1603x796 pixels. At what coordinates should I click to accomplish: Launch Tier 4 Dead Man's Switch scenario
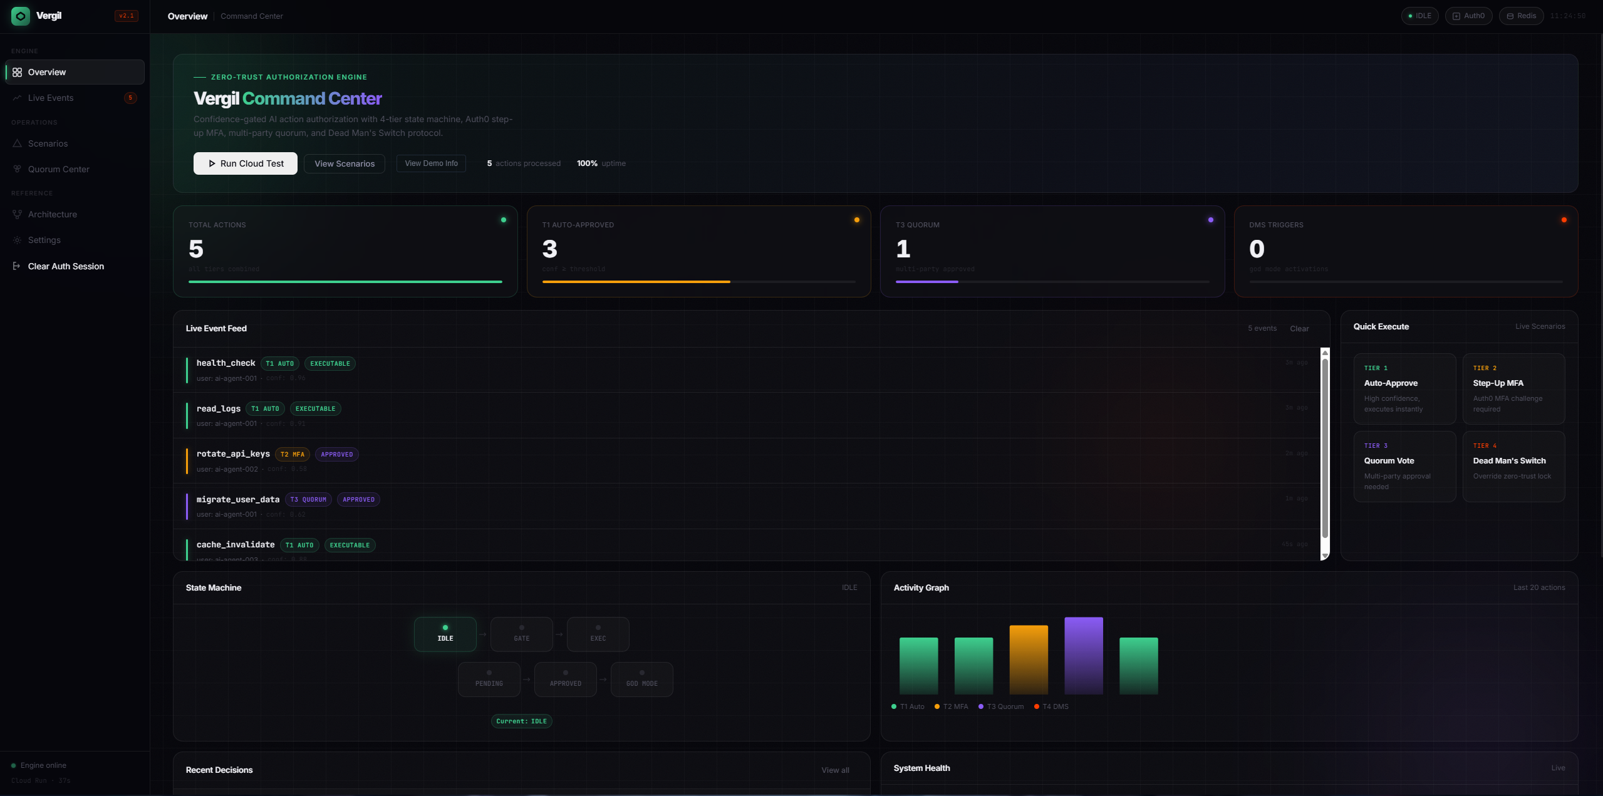coord(1513,467)
